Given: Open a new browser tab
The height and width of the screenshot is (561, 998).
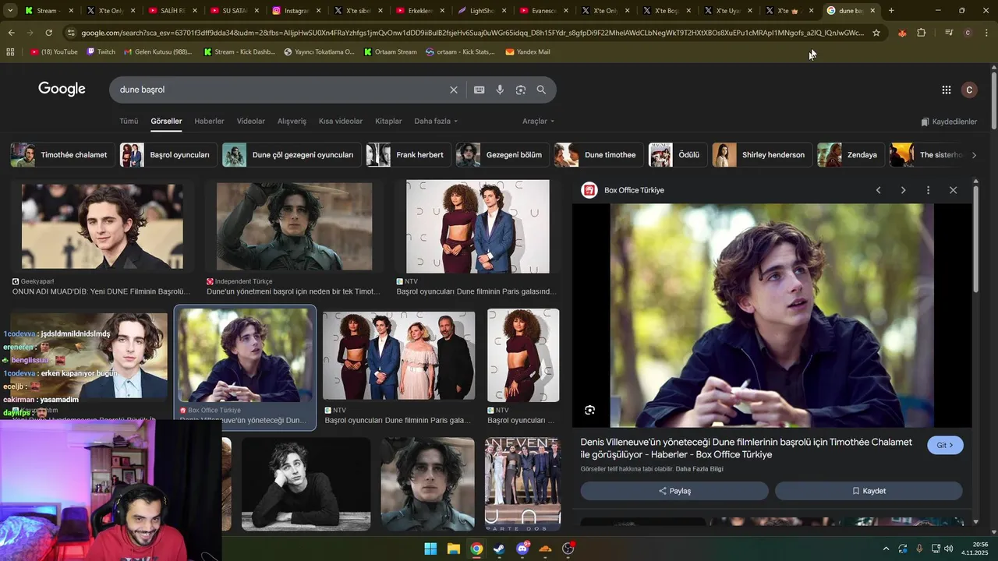Looking at the screenshot, I should (891, 11).
